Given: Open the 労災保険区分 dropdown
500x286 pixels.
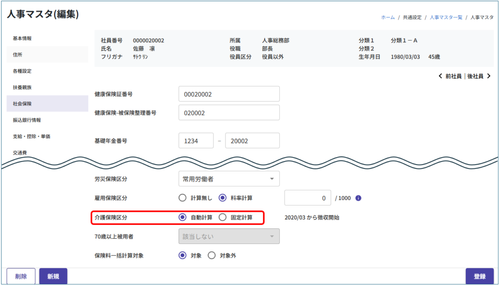Looking at the screenshot, I should click(229, 179).
